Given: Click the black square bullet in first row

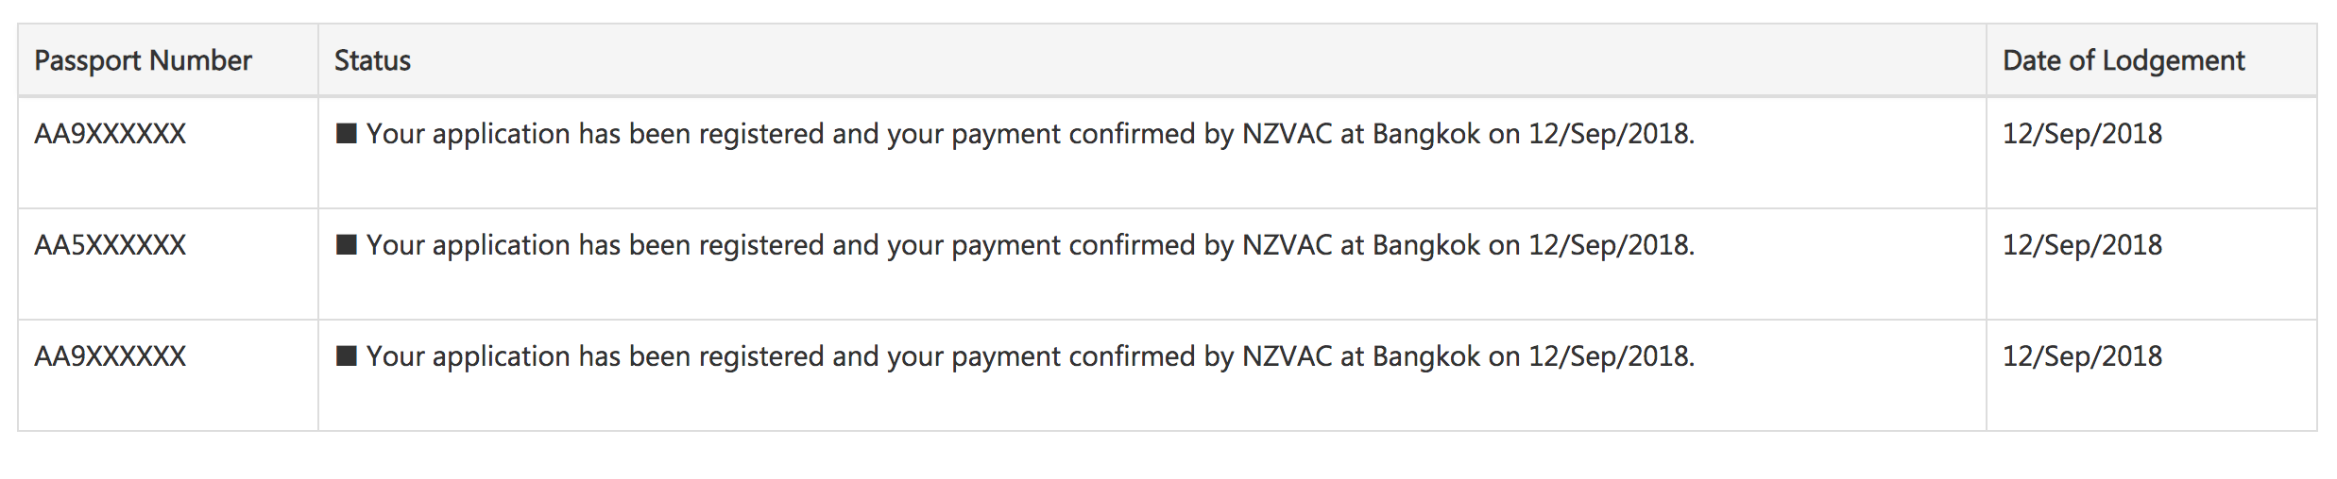Looking at the screenshot, I should 347,134.
